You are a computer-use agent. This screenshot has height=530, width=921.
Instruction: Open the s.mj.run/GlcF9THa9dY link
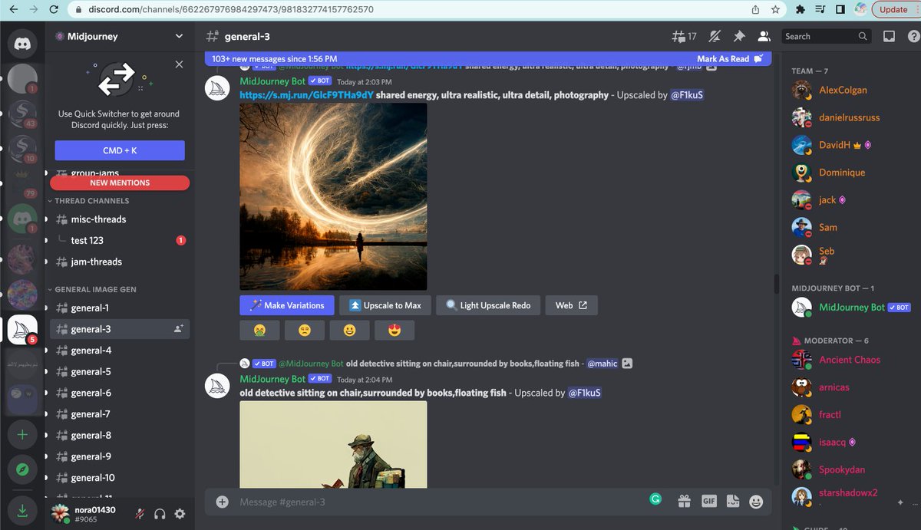306,95
